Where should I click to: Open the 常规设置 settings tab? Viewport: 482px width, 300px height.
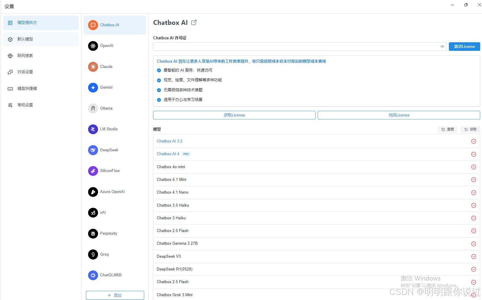(x=41, y=105)
